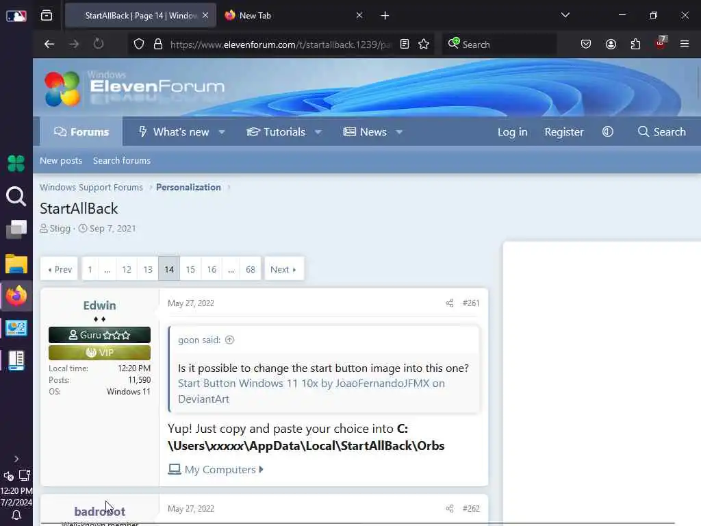
Task: Open the page jump ellipsis after 16
Action: click(231, 269)
